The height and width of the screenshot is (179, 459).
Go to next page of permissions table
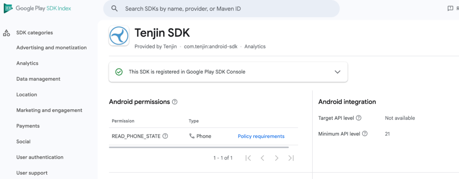pyautogui.click(x=277, y=158)
